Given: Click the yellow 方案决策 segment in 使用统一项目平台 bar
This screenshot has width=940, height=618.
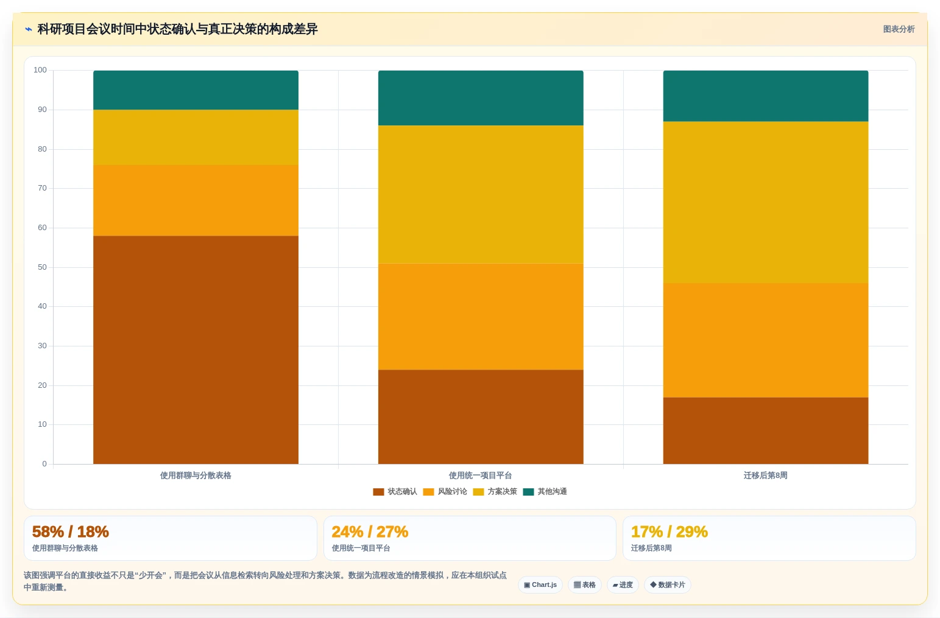Looking at the screenshot, I should [x=481, y=194].
